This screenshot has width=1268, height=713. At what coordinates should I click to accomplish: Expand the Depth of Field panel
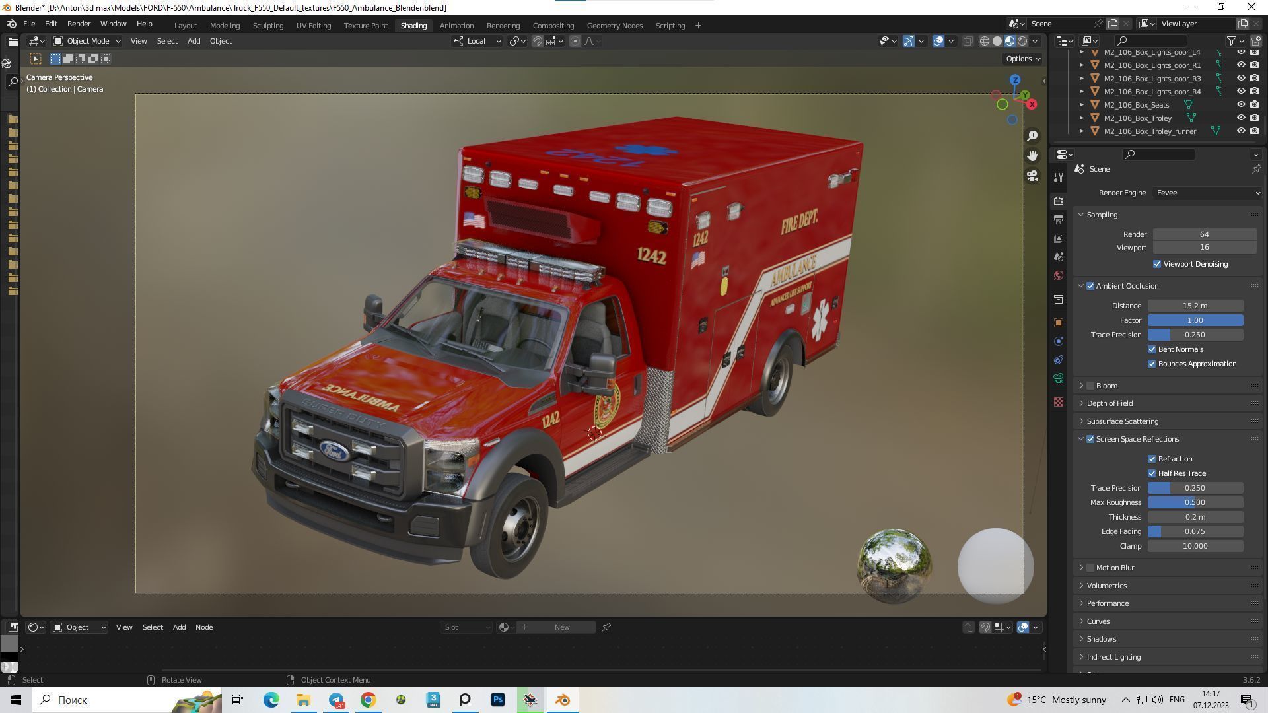click(x=1109, y=403)
